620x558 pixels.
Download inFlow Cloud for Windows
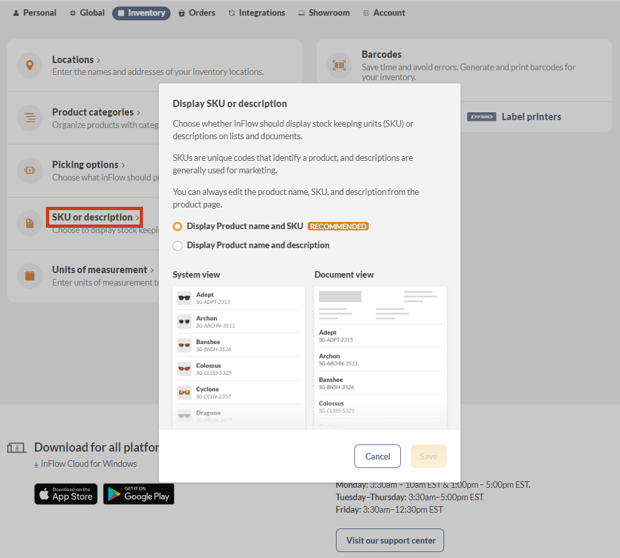(85, 464)
